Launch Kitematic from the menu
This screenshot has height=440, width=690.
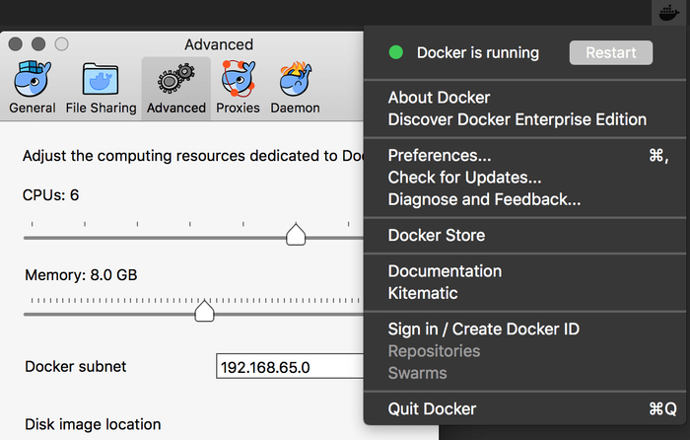(423, 293)
